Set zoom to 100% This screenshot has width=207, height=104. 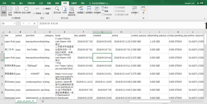point(64,10)
